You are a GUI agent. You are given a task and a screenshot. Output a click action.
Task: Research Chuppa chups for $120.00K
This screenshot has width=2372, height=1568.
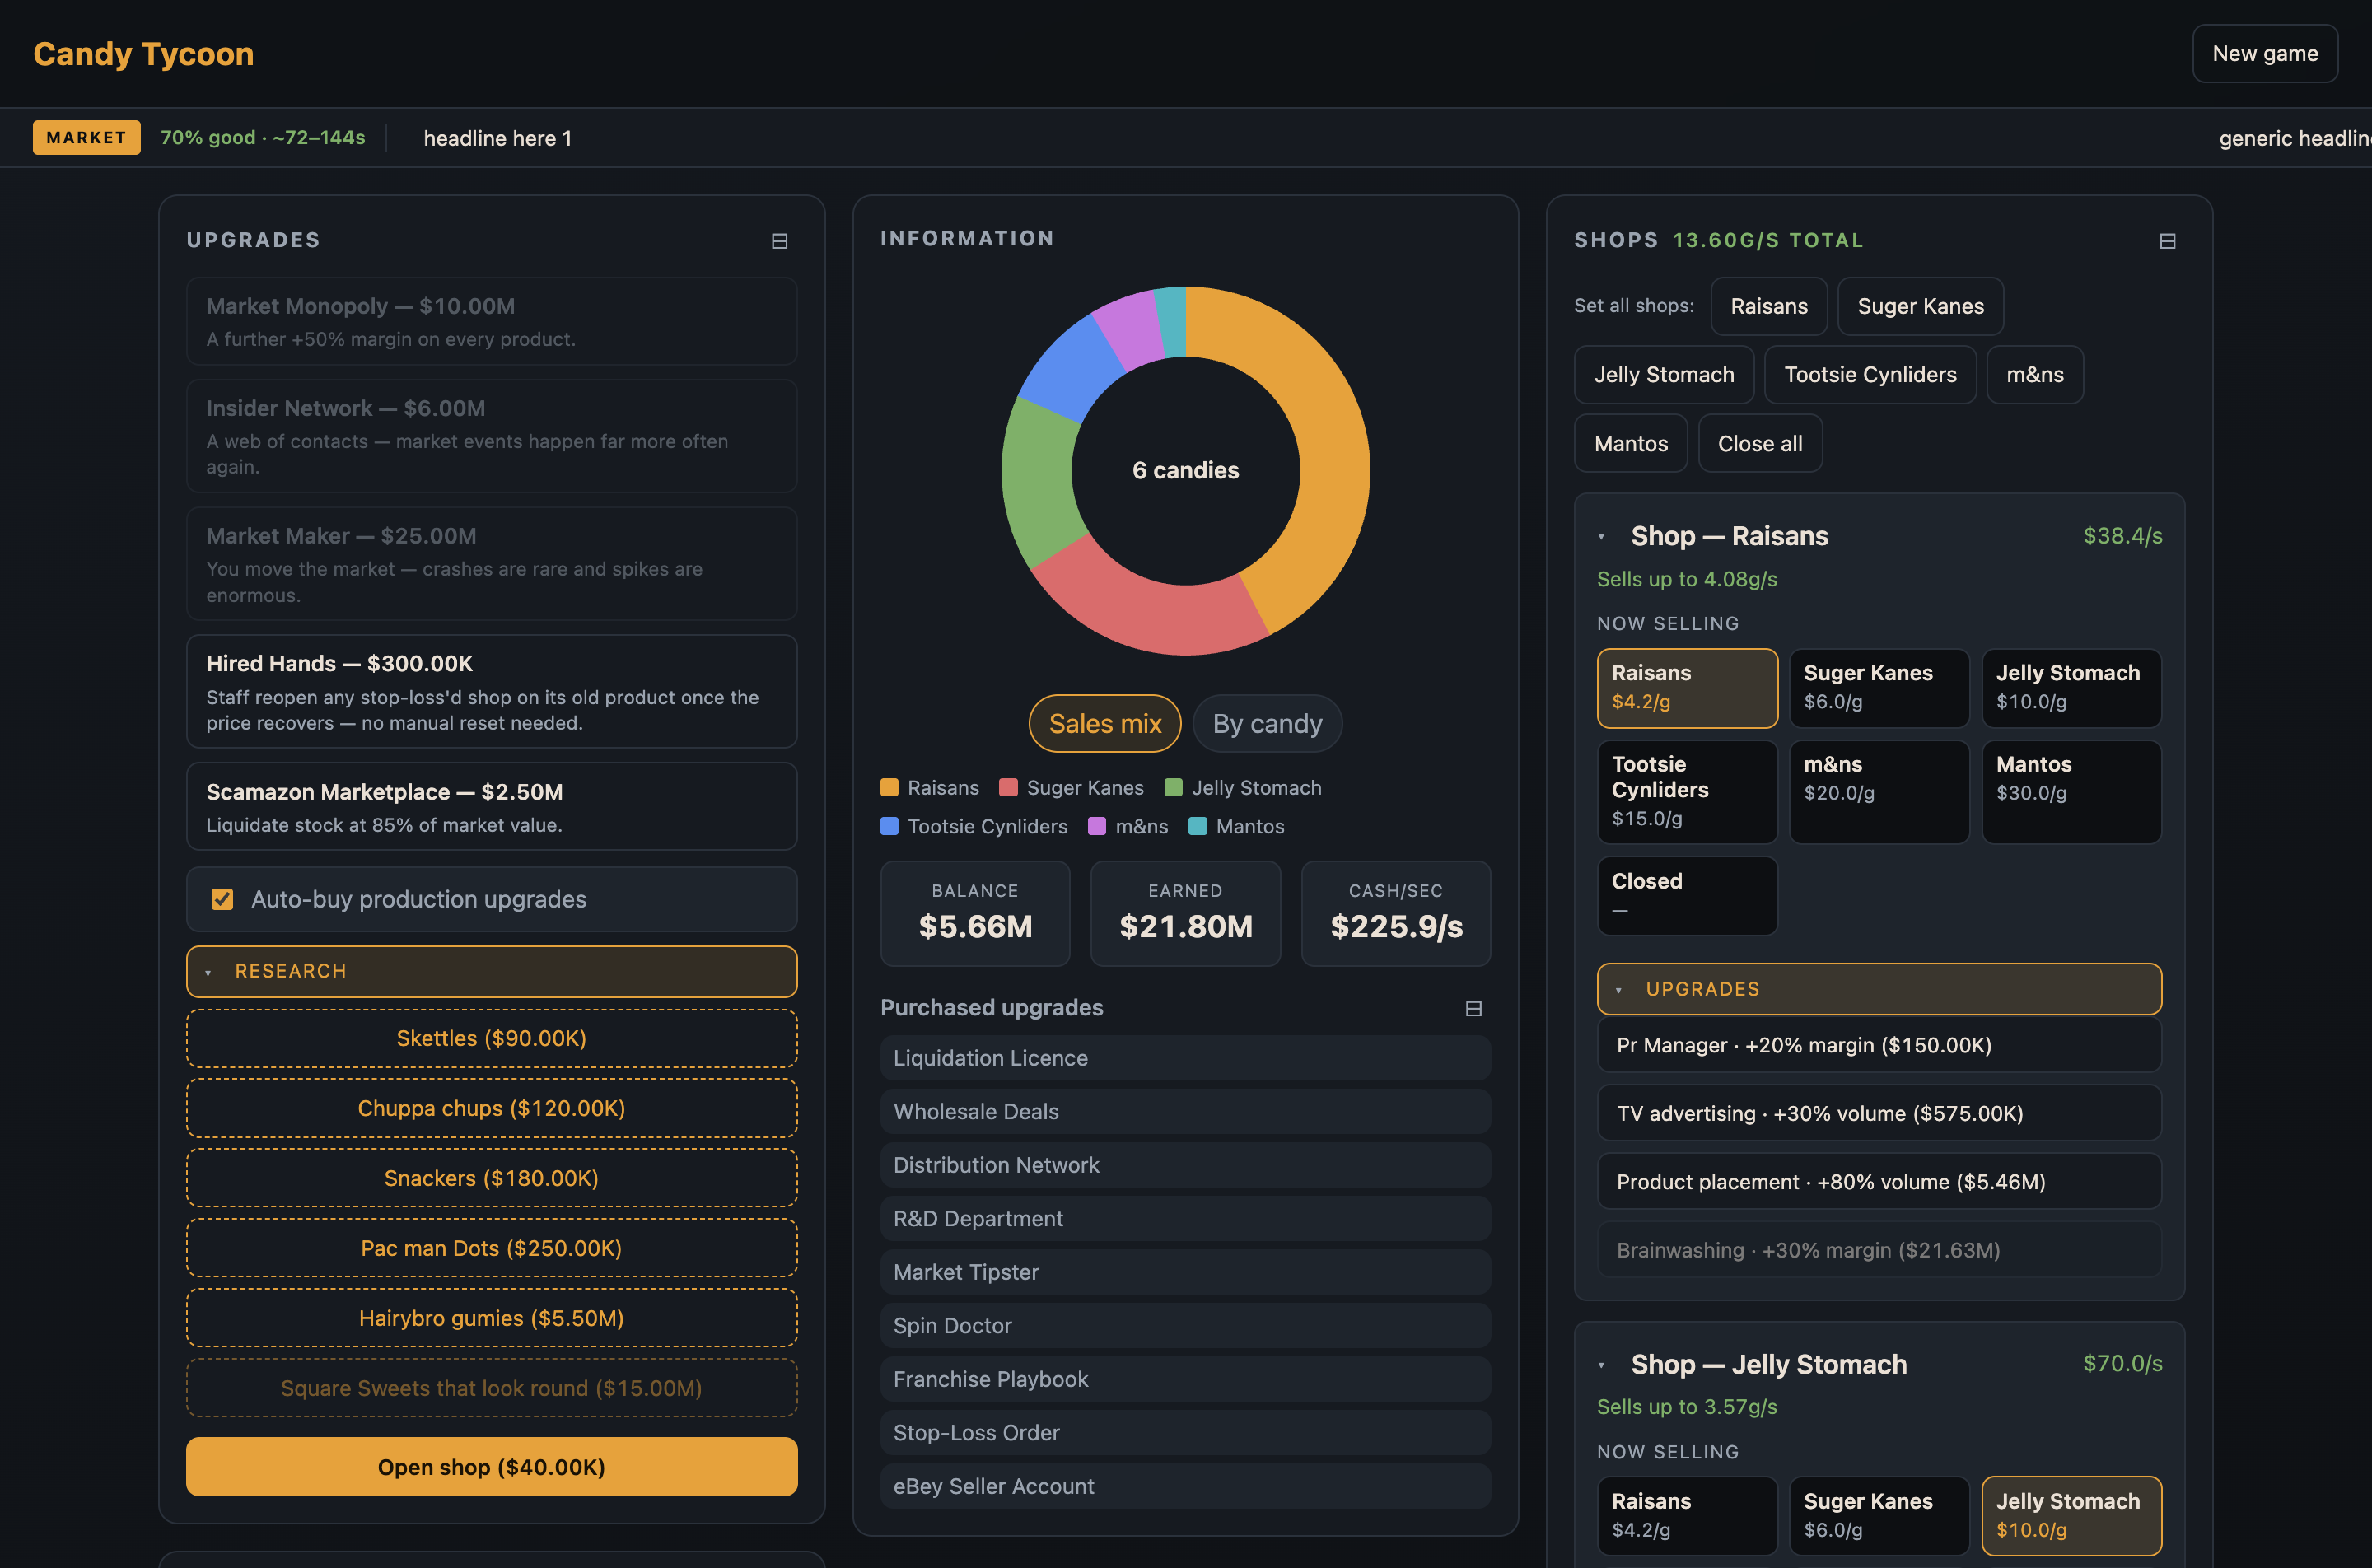[x=491, y=1108]
